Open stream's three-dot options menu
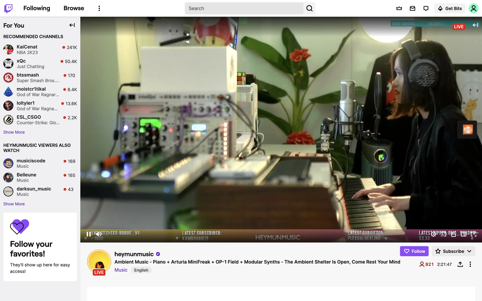 point(470,264)
